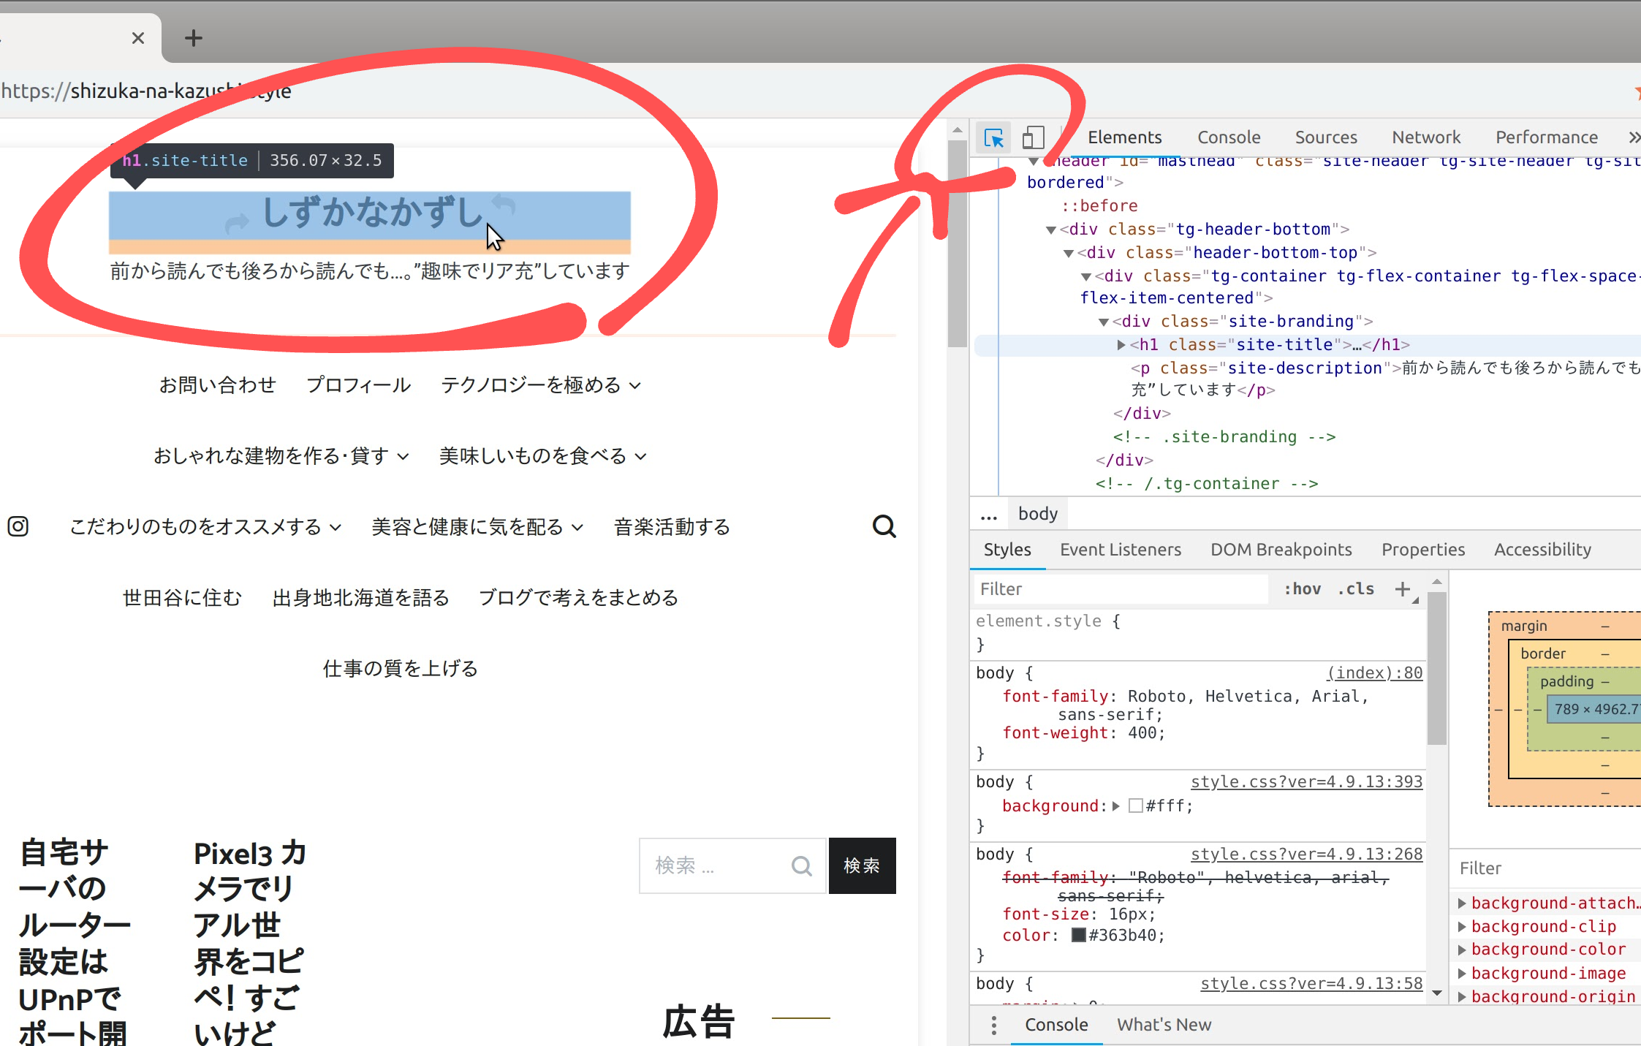1641x1046 pixels.
Task: Click the #363b40 color swatch
Action: click(x=1079, y=936)
